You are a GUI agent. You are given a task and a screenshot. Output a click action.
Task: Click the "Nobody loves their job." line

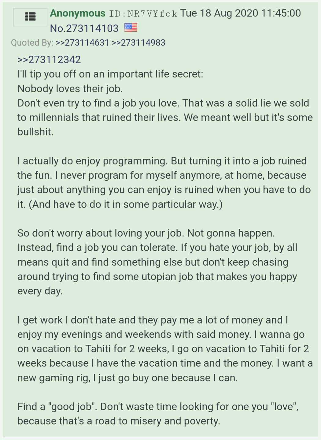[70, 88]
